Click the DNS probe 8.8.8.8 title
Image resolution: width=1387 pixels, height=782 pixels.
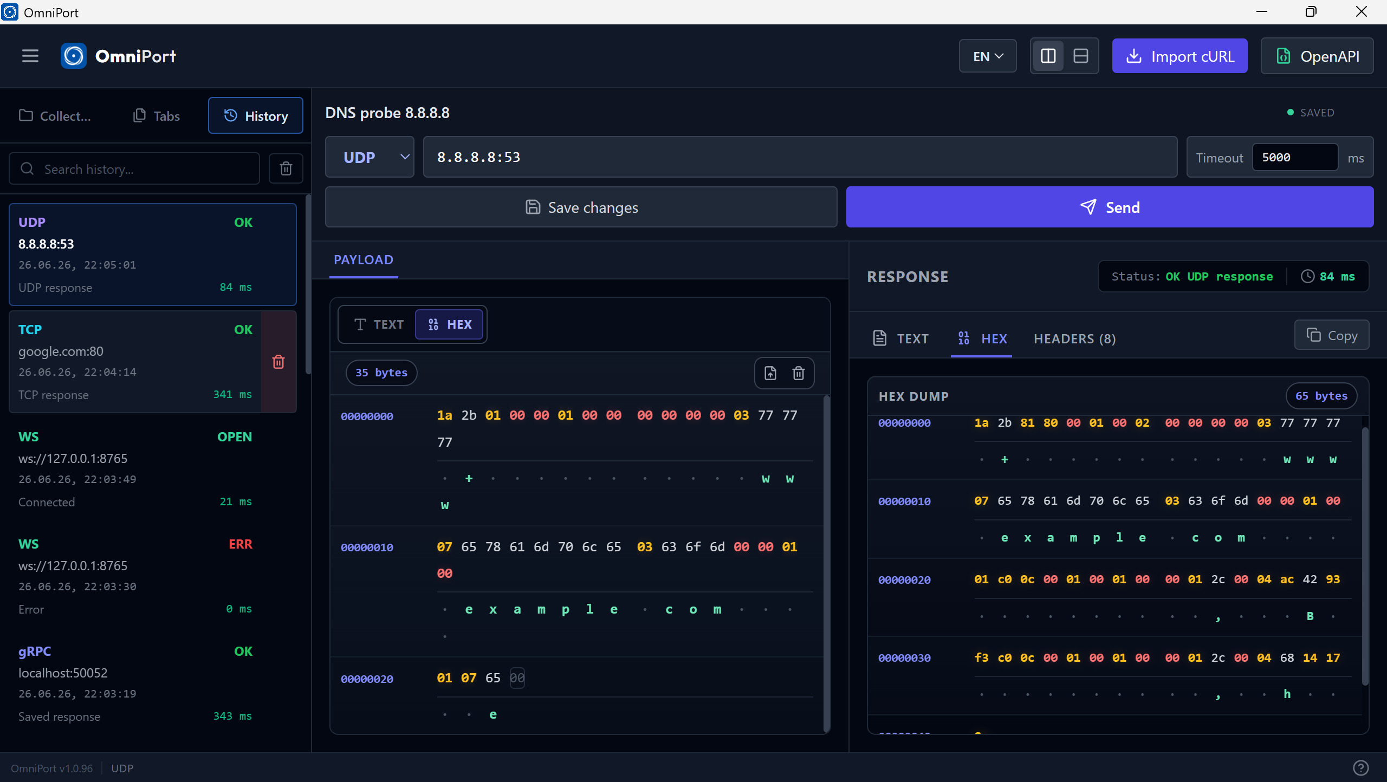point(387,113)
